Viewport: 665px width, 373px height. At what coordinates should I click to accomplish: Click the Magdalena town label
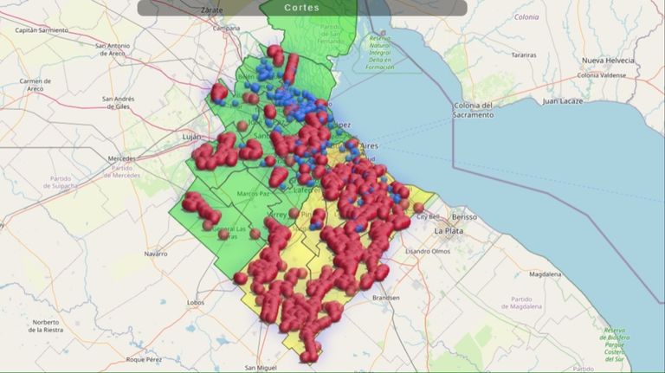click(x=545, y=274)
